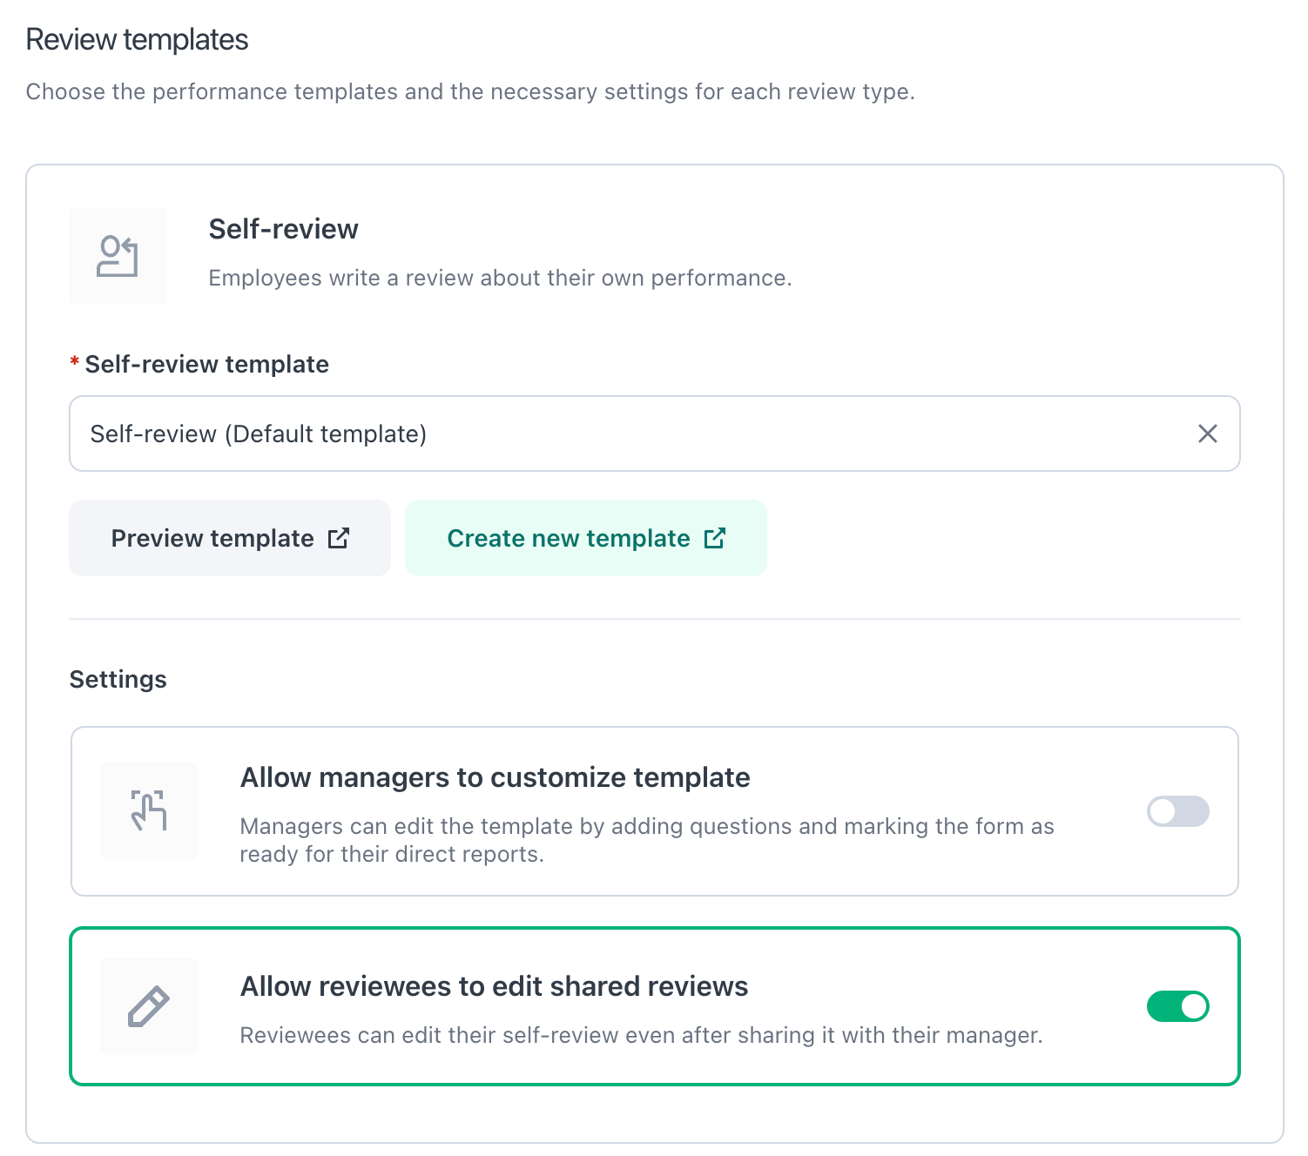The height and width of the screenshot is (1156, 1308).
Task: Enable Allow managers to customize template toggle
Action: click(1177, 811)
